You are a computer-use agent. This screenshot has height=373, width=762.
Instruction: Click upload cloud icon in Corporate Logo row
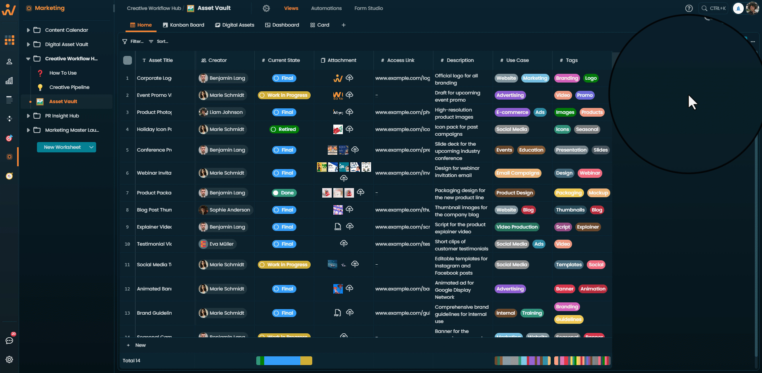pos(350,78)
